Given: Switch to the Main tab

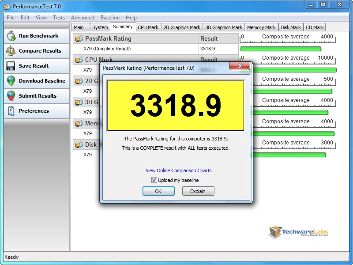Looking at the screenshot, I should (80, 27).
